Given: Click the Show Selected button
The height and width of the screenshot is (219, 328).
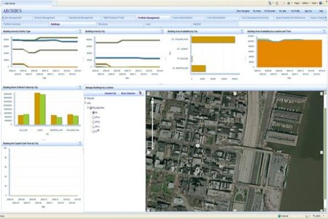Looking at the screenshot, I should click(128, 93).
